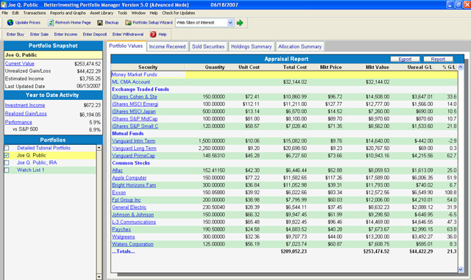Open the Asset Library menu

102,13
